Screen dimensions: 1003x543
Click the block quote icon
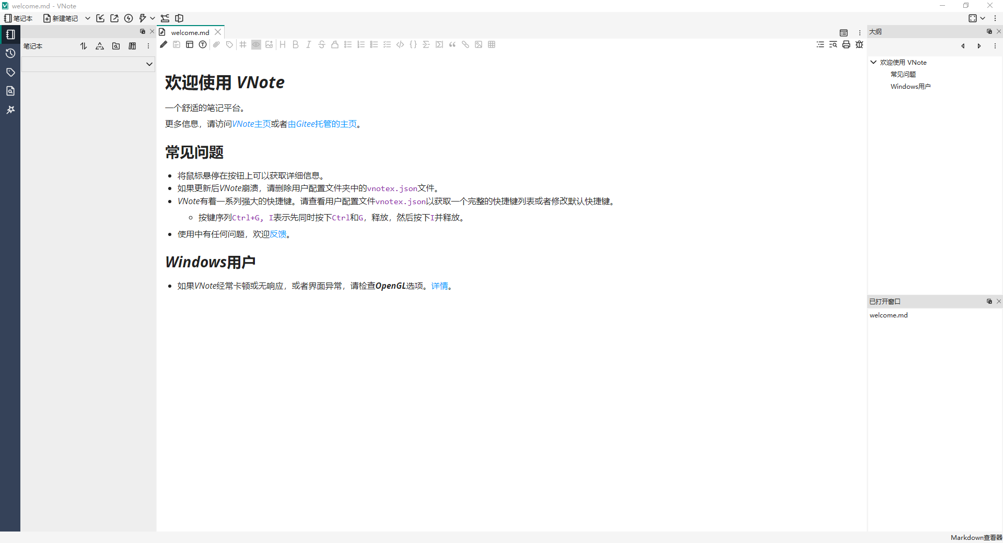(452, 45)
